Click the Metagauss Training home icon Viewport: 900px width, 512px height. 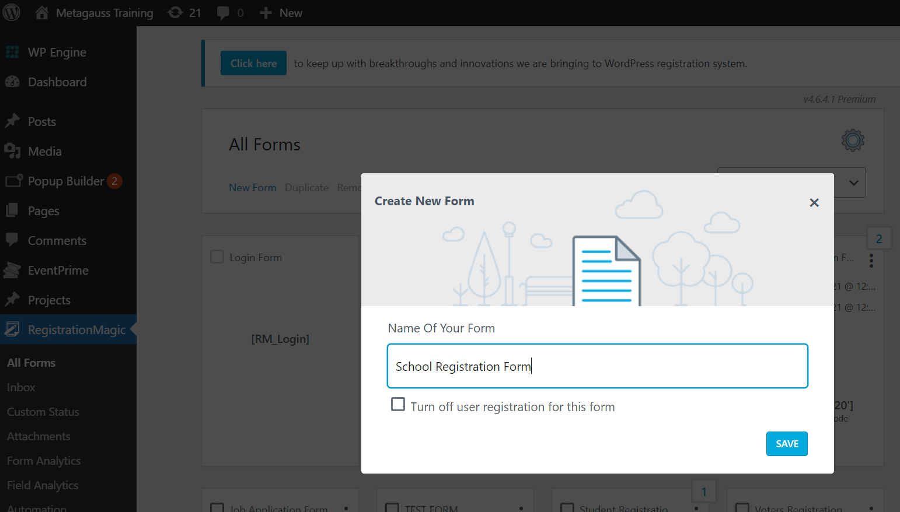point(42,13)
